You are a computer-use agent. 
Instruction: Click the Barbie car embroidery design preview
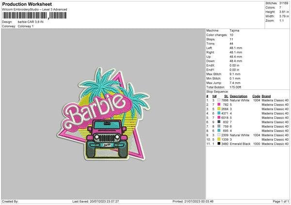click(x=103, y=114)
